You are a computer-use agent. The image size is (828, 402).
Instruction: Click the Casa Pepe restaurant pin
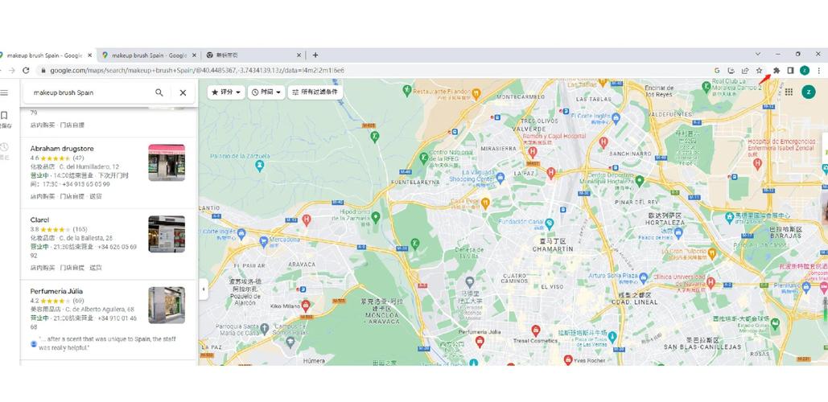485,203
